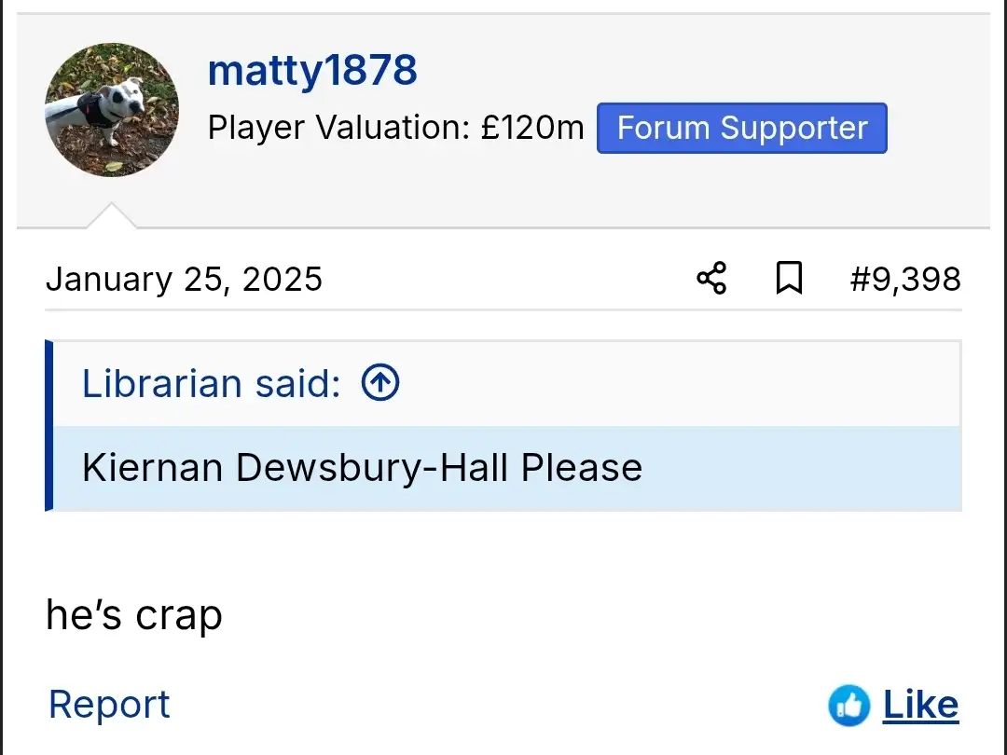Click the 'Librarian said:' quote link
The width and height of the screenshot is (1007, 755).
pyautogui.click(x=212, y=383)
